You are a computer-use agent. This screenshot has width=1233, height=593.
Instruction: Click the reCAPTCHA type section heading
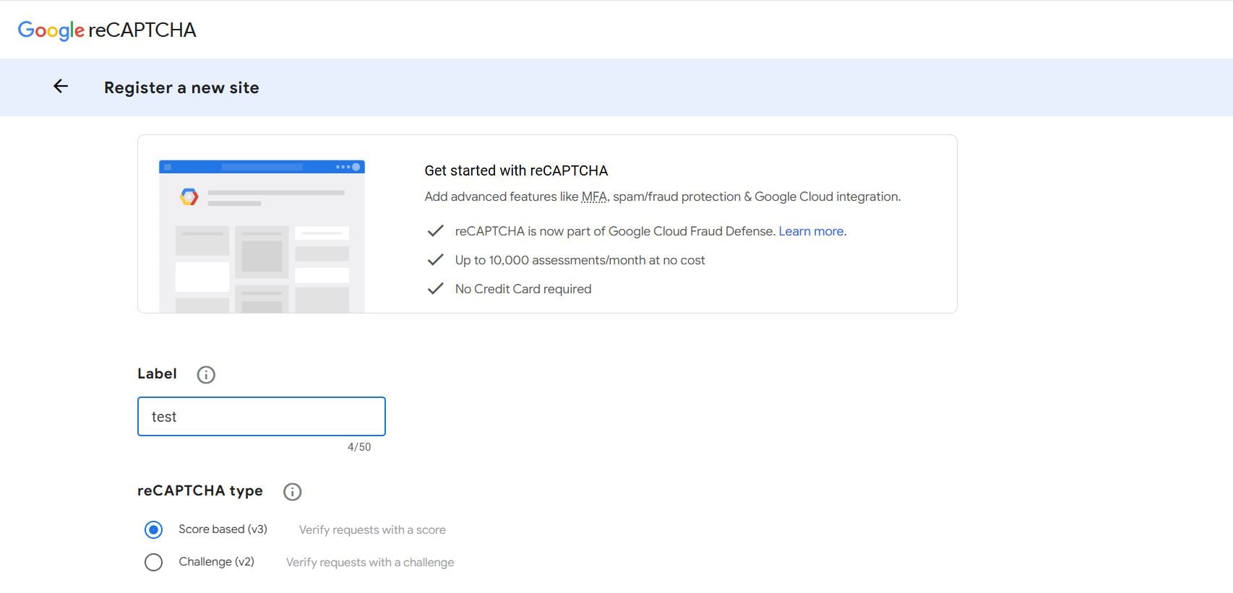click(200, 490)
